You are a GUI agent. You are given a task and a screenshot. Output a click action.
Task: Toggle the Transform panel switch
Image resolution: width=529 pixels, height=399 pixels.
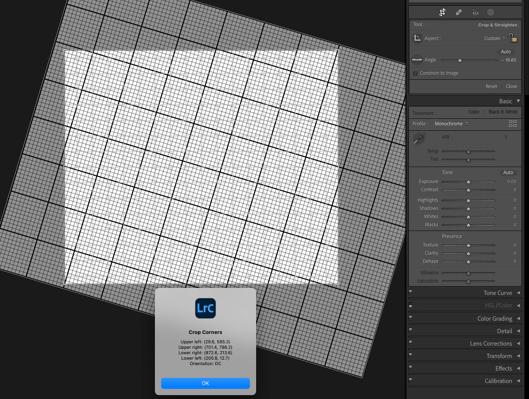410,355
